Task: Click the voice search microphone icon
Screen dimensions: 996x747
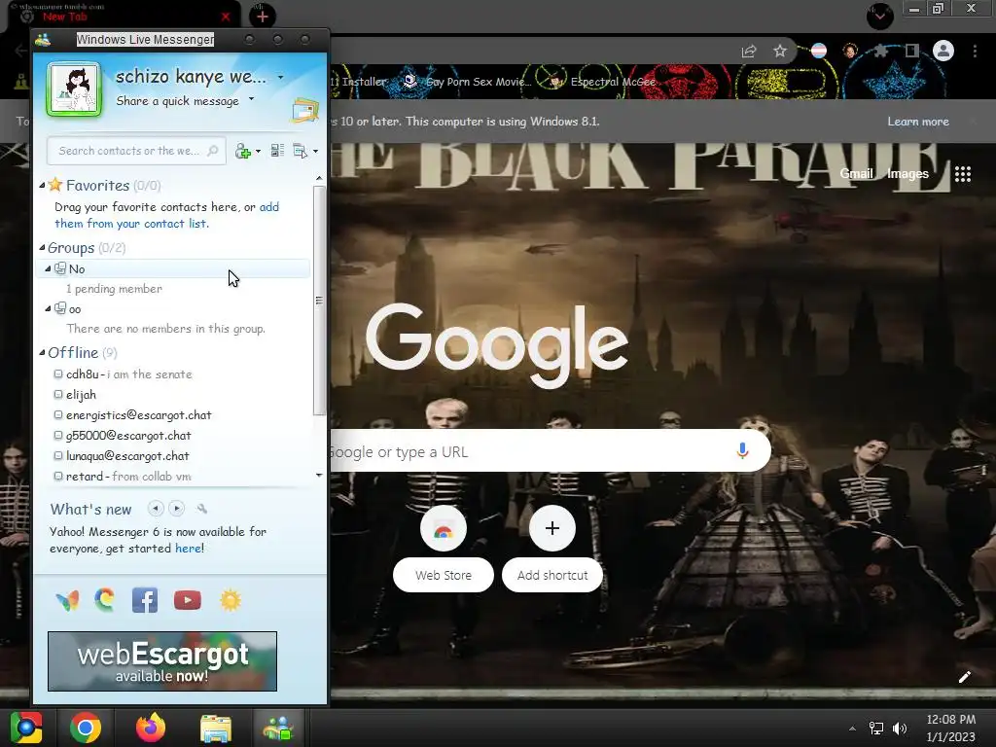Action: (x=742, y=451)
